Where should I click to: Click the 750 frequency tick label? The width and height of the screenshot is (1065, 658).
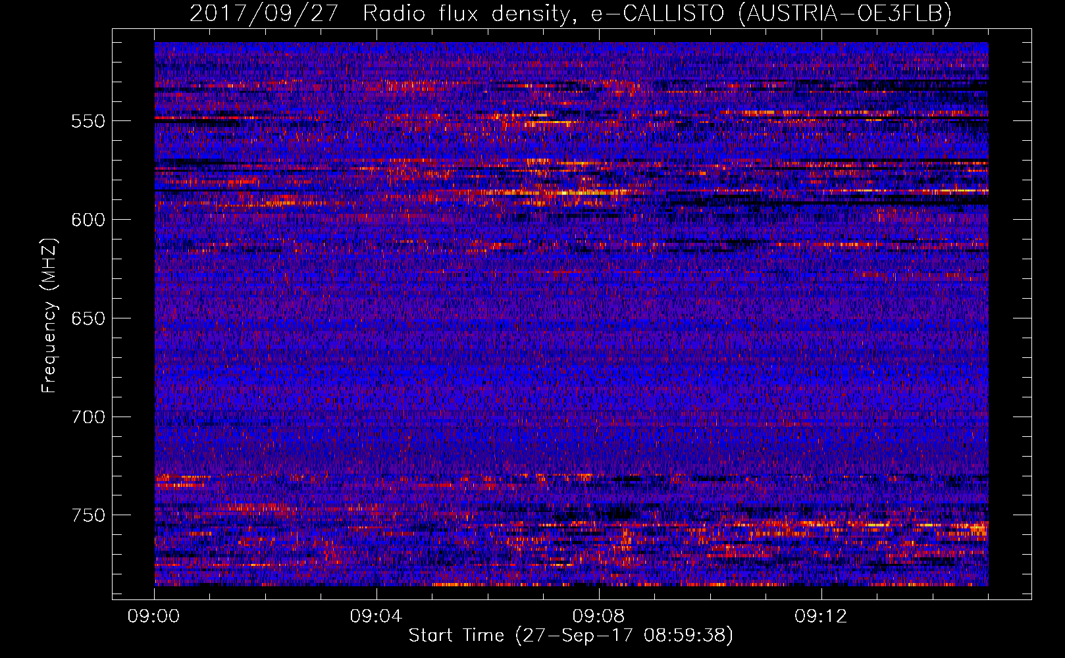coord(88,515)
